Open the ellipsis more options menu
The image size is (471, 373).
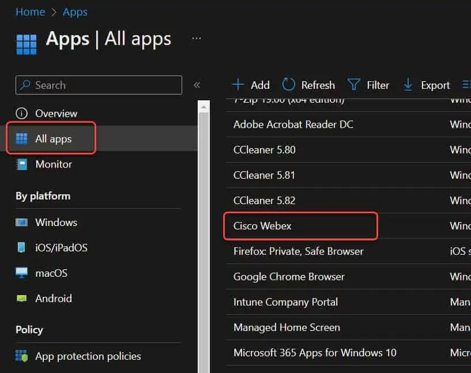197,39
